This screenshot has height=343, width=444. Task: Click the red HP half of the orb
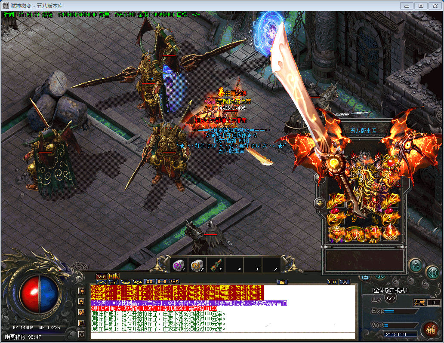click(x=30, y=294)
